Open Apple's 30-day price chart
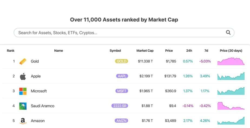 click(x=231, y=76)
